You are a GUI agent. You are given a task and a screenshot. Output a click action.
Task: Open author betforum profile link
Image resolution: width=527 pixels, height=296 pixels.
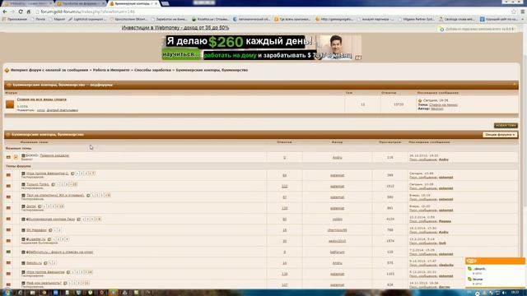point(337,252)
